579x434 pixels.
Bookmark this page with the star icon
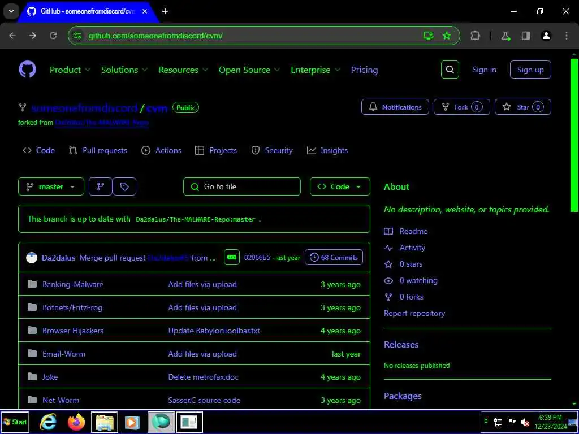(x=447, y=36)
